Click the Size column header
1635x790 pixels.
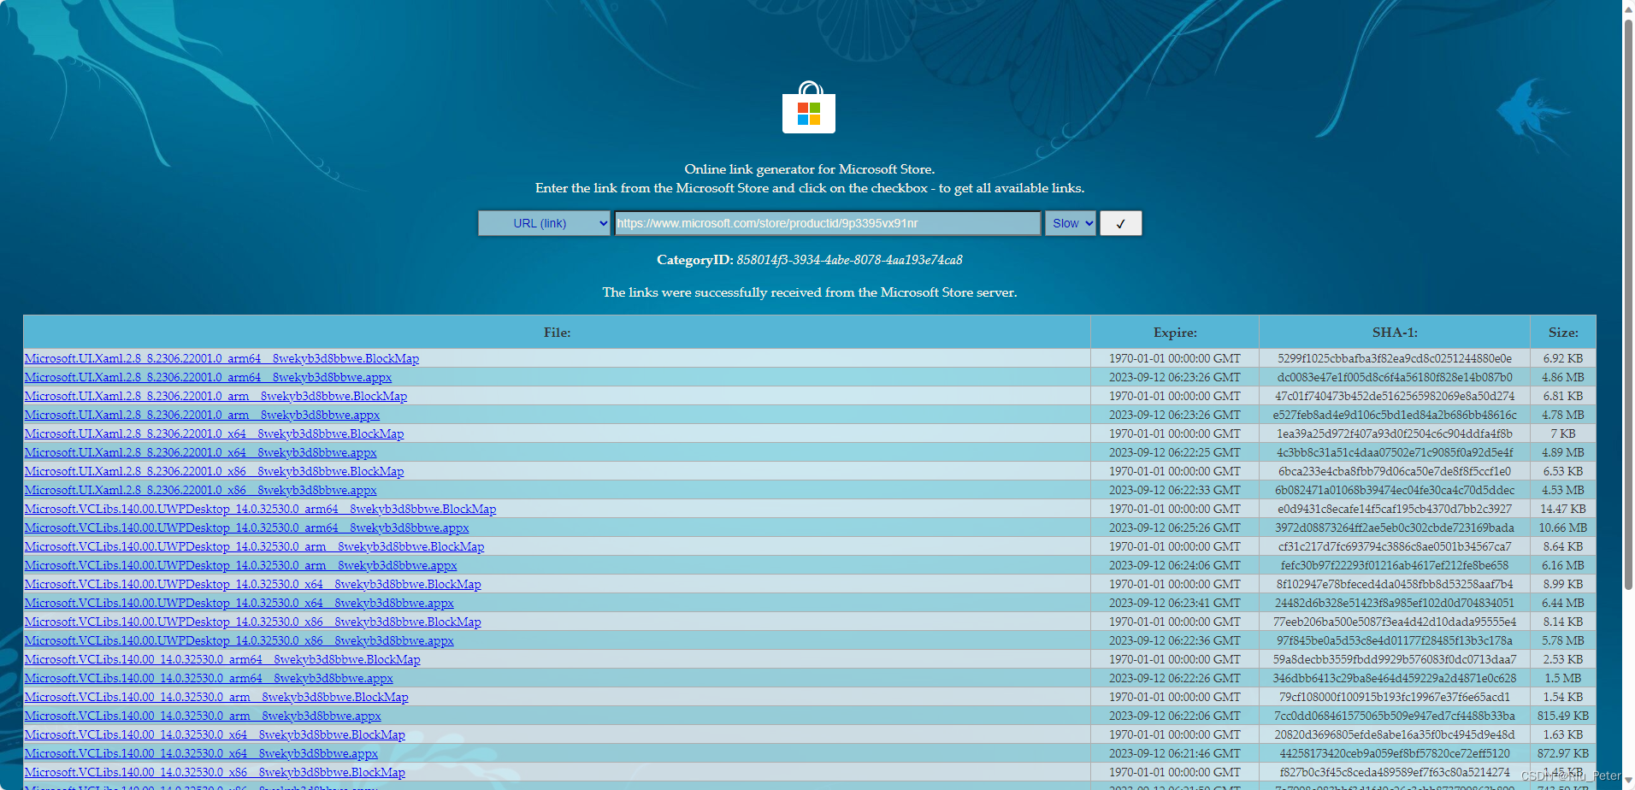click(1563, 333)
